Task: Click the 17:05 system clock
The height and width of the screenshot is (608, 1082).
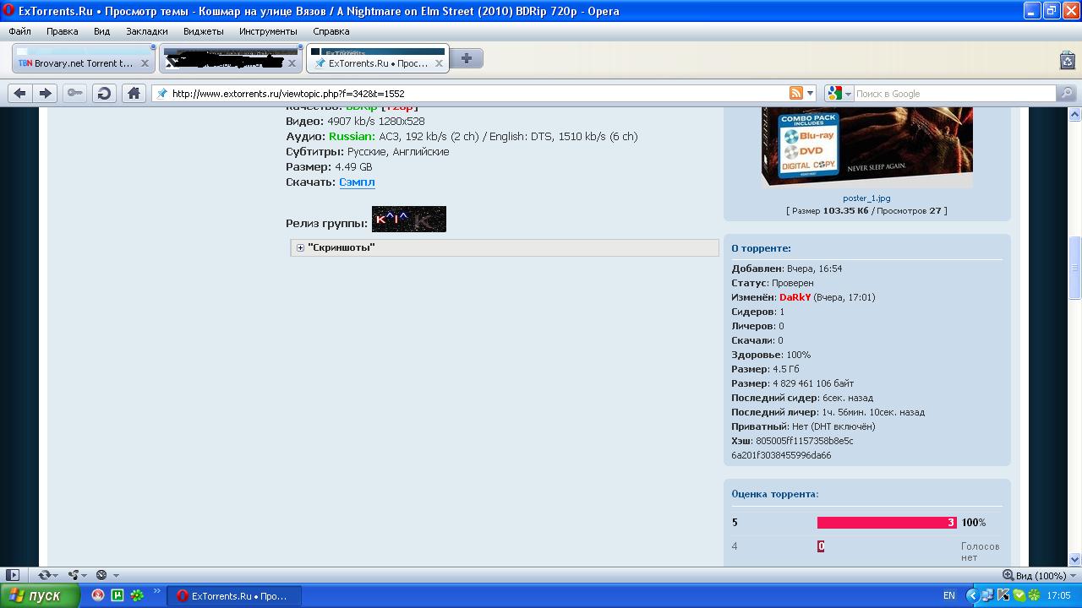Action: (1059, 595)
